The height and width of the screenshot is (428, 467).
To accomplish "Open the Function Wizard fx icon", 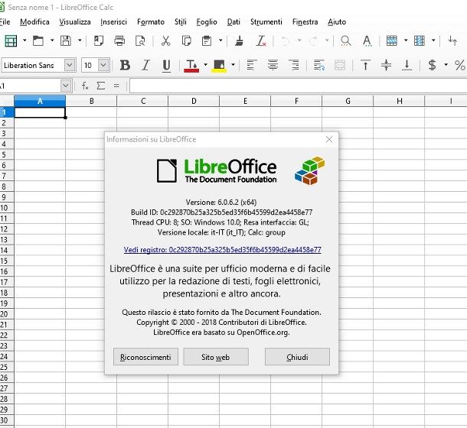I will [x=85, y=86].
